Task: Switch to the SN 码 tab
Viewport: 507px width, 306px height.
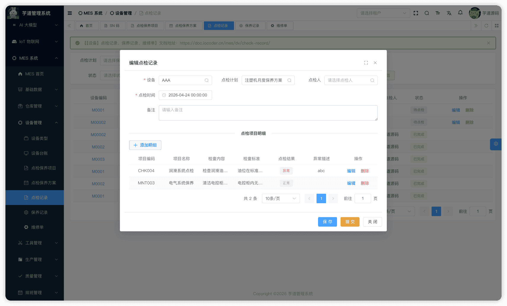Action: [x=112, y=25]
